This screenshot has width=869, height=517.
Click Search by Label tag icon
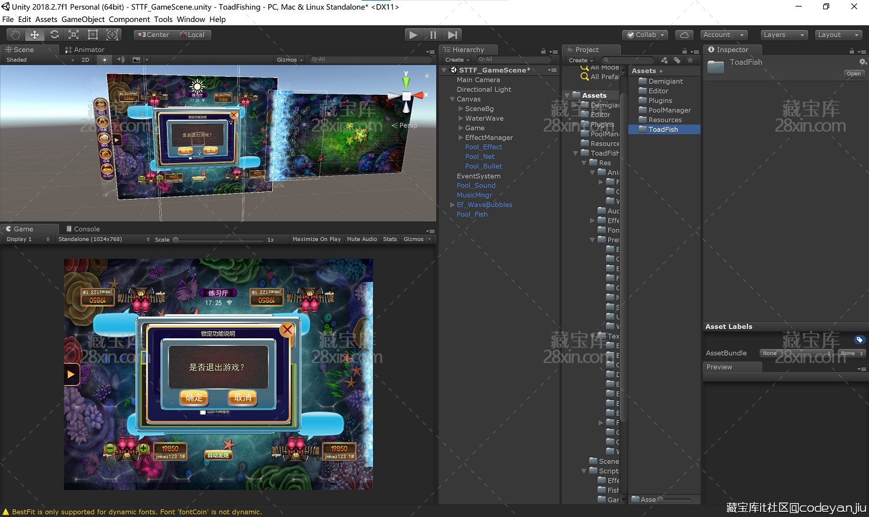[x=677, y=60]
